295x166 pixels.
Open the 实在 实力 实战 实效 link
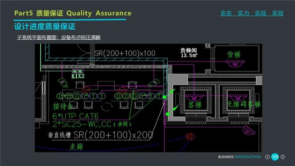(x=252, y=13)
